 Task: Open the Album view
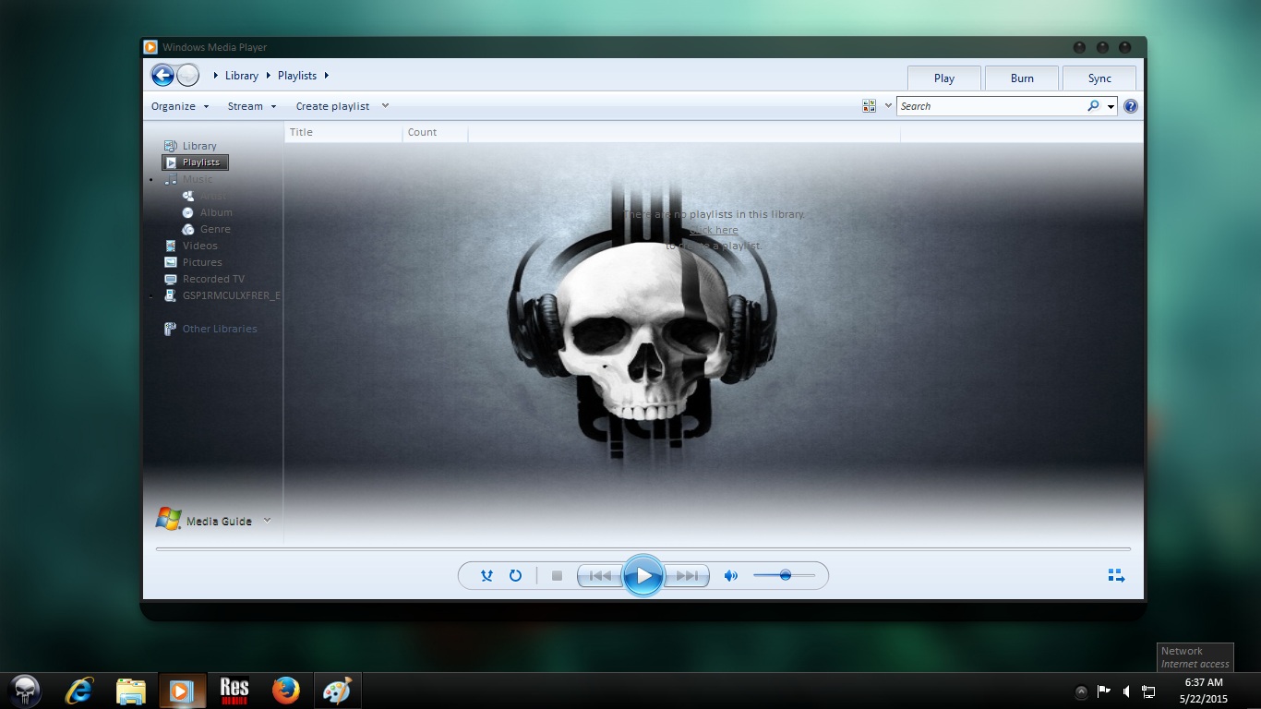click(x=216, y=212)
